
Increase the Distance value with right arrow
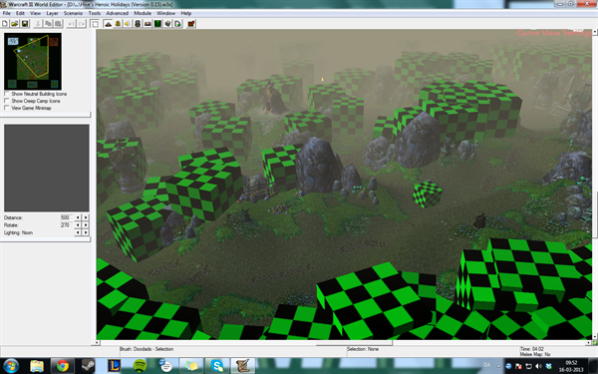pos(86,217)
